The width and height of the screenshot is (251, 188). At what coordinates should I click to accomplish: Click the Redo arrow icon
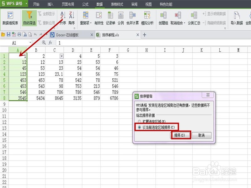(41, 34)
